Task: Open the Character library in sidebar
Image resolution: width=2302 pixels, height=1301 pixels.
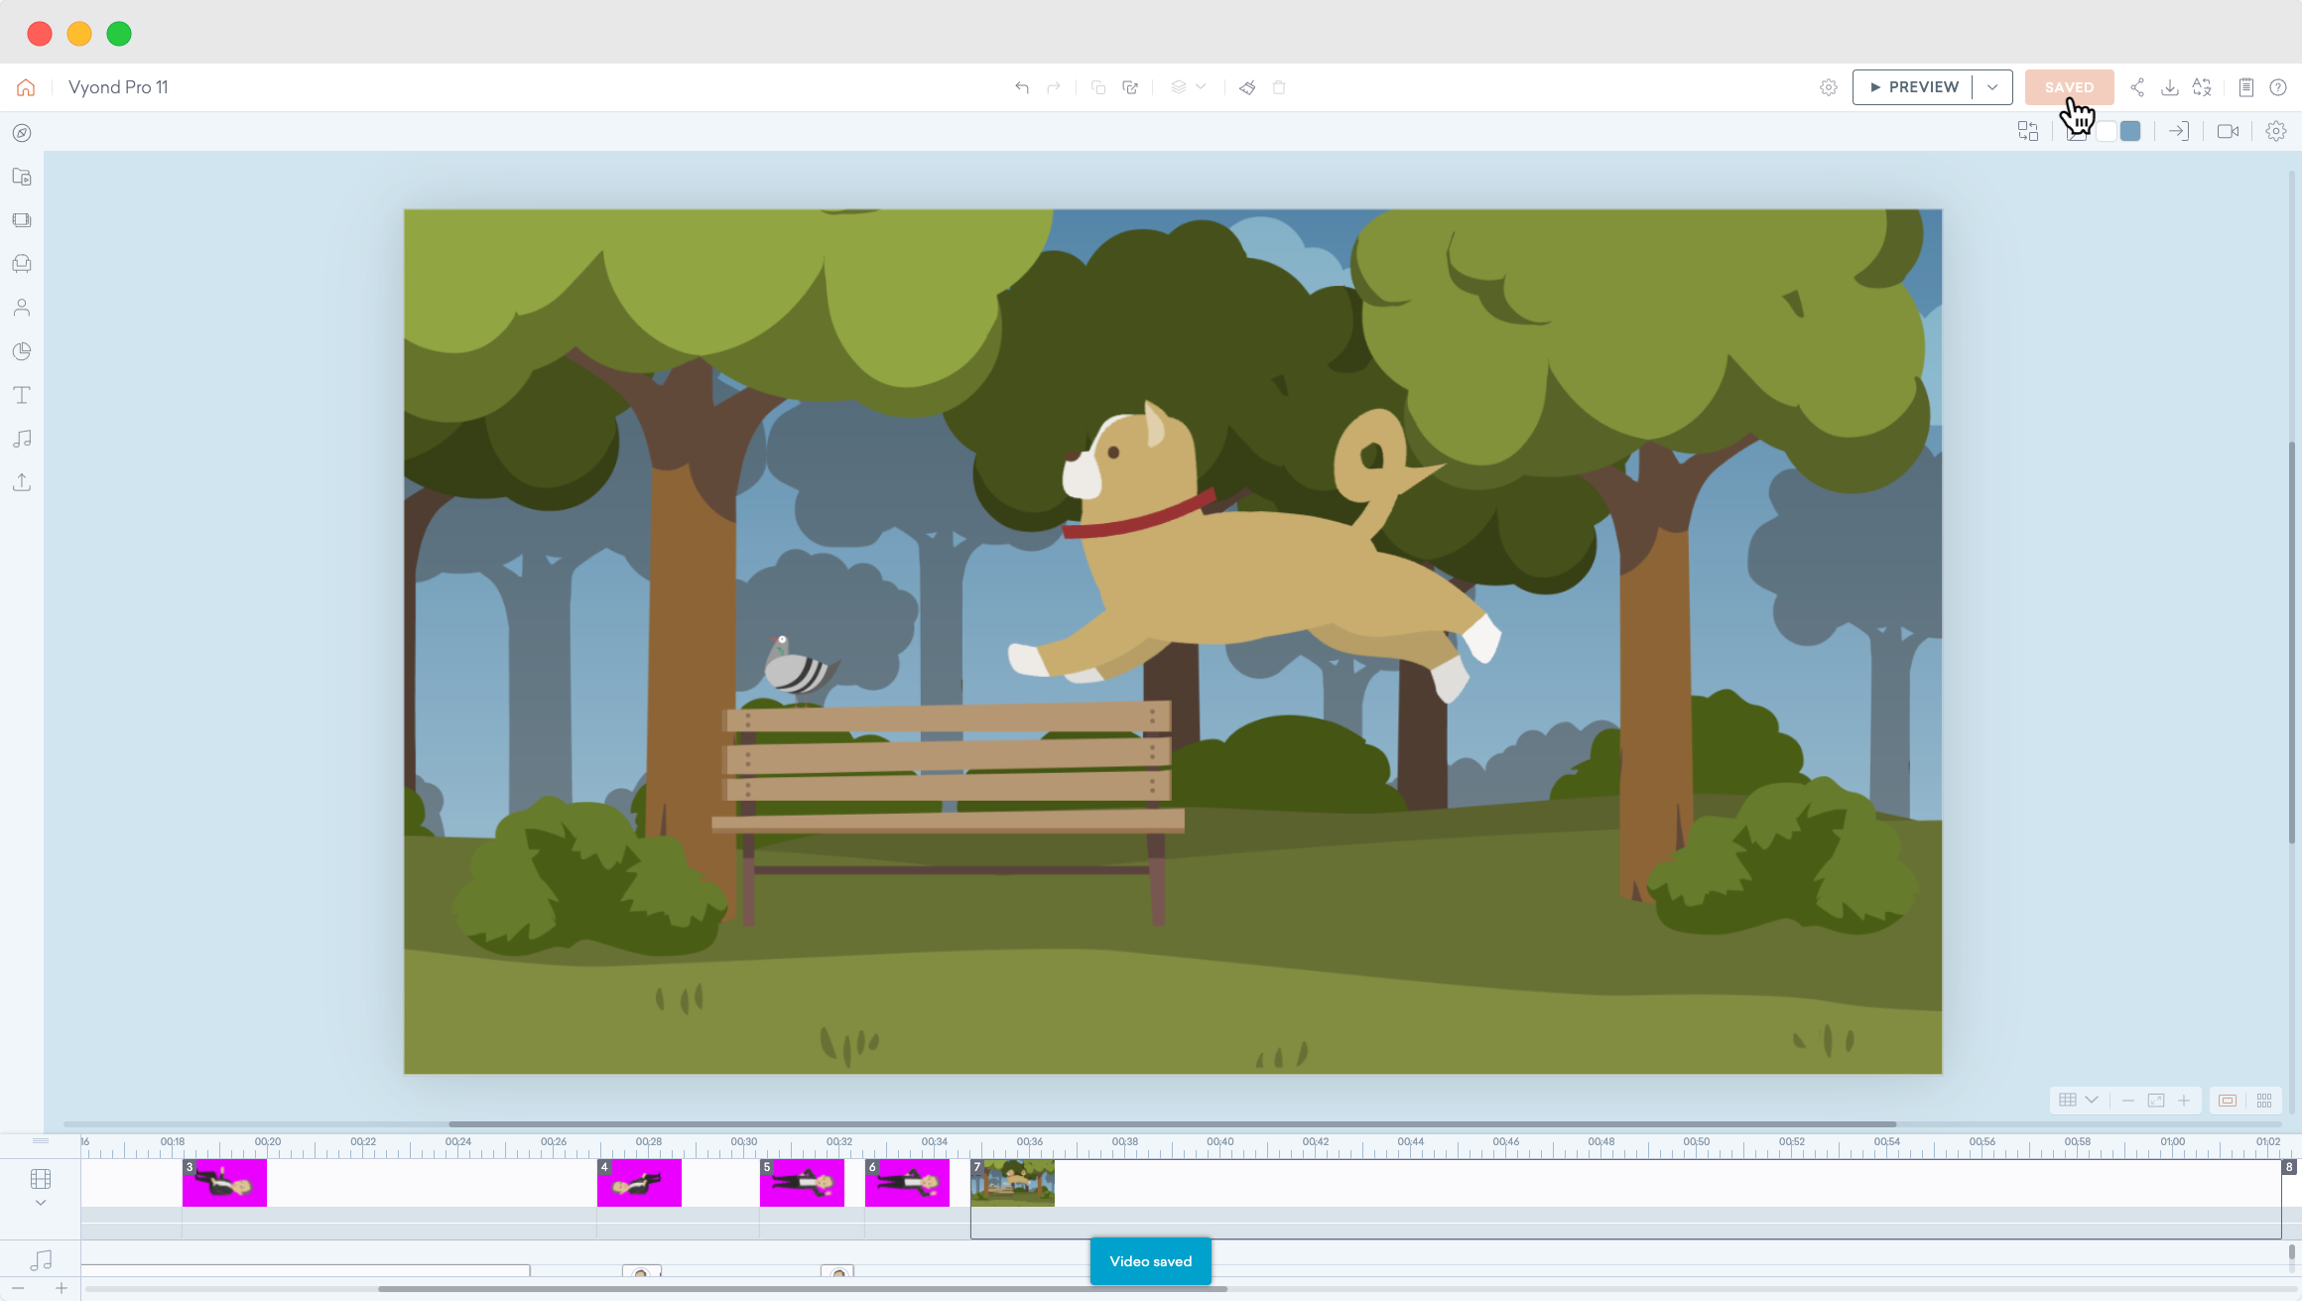Action: tap(22, 308)
